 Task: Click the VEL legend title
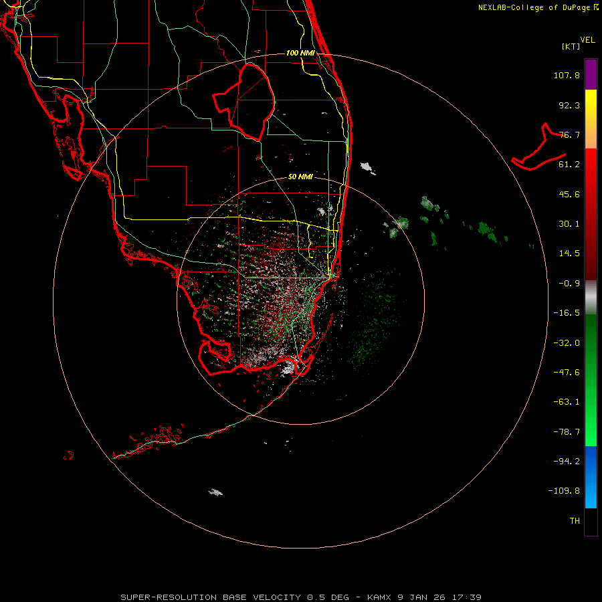[587, 40]
